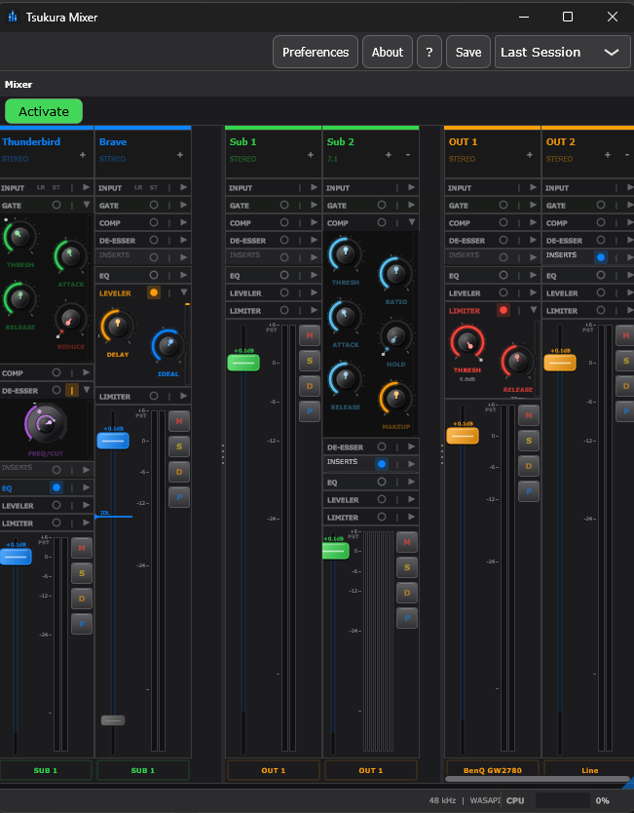
Task: Open the Line device selector on OUT 2
Action: tap(589, 770)
